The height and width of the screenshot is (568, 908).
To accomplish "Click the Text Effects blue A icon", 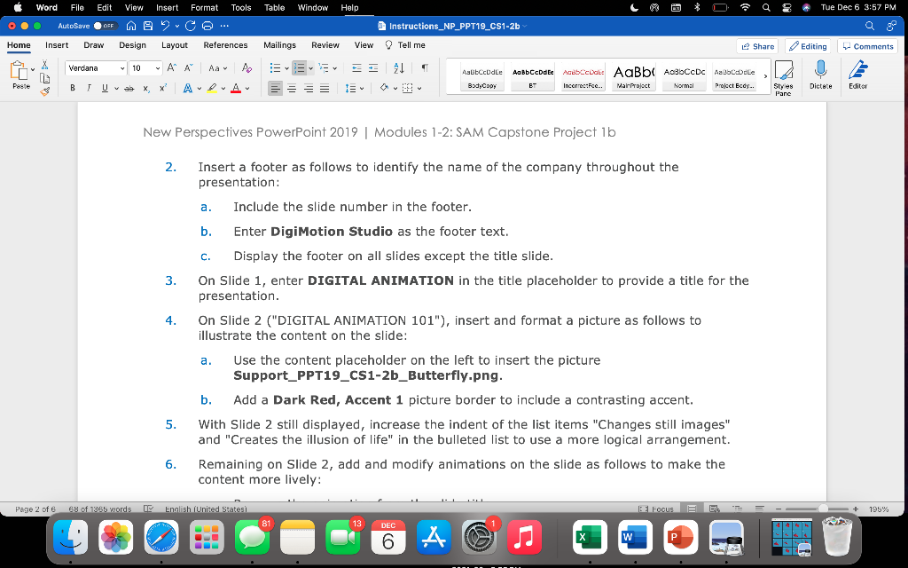I will tap(188, 88).
